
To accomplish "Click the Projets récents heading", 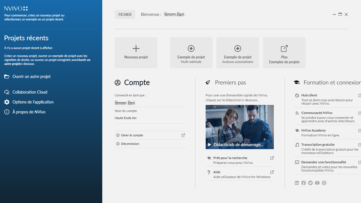I will pos(26,38).
